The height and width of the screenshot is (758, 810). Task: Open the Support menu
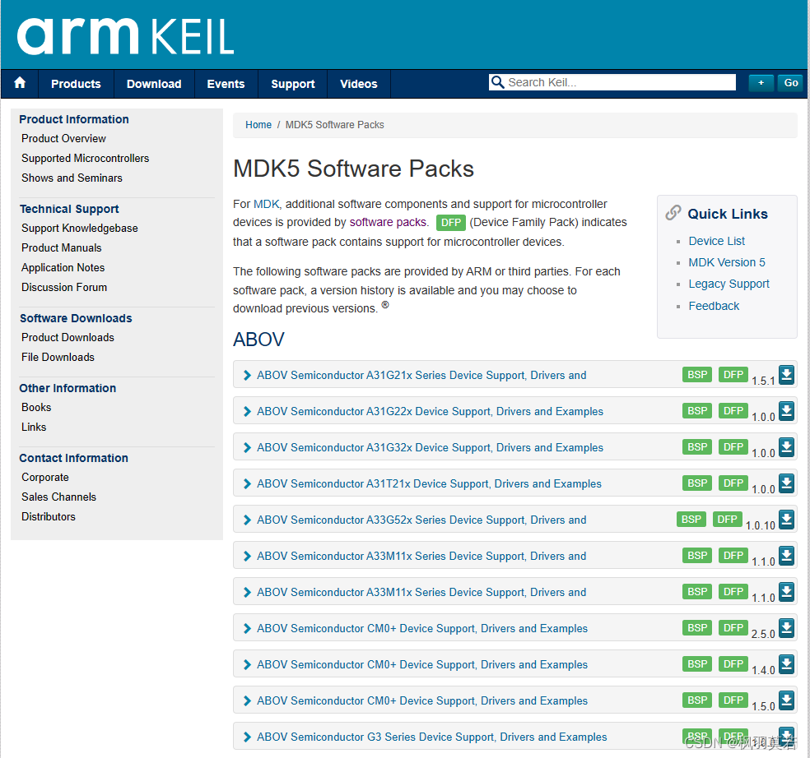point(293,84)
